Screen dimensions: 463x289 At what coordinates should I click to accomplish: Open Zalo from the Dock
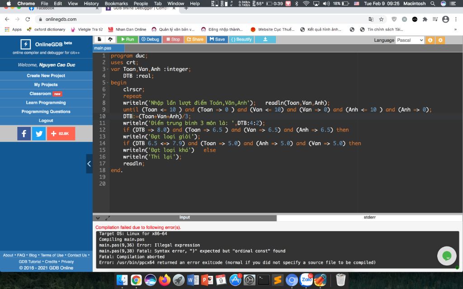306,280
